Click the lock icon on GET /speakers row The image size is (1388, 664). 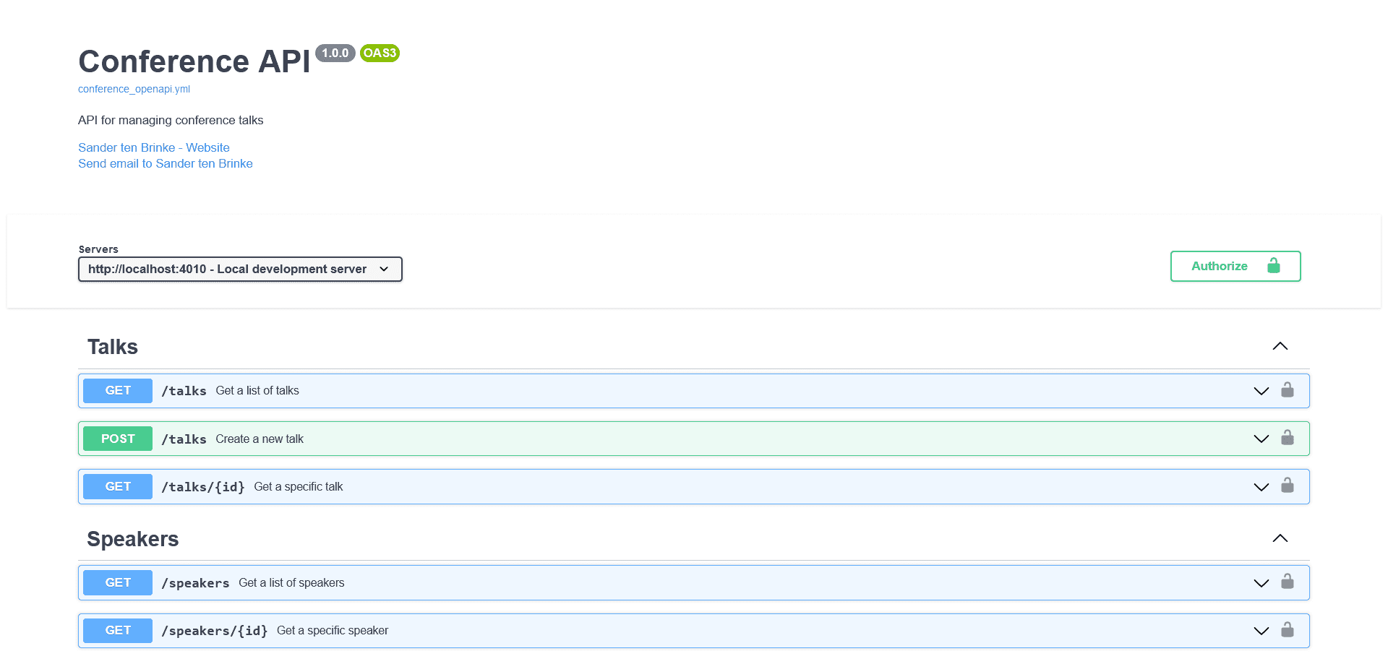pyautogui.click(x=1288, y=582)
